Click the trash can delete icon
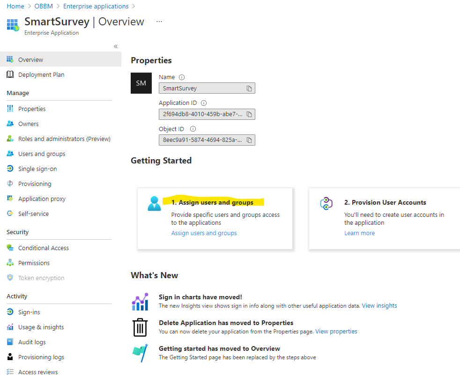Screen dimensions: 460x392 click(140, 327)
